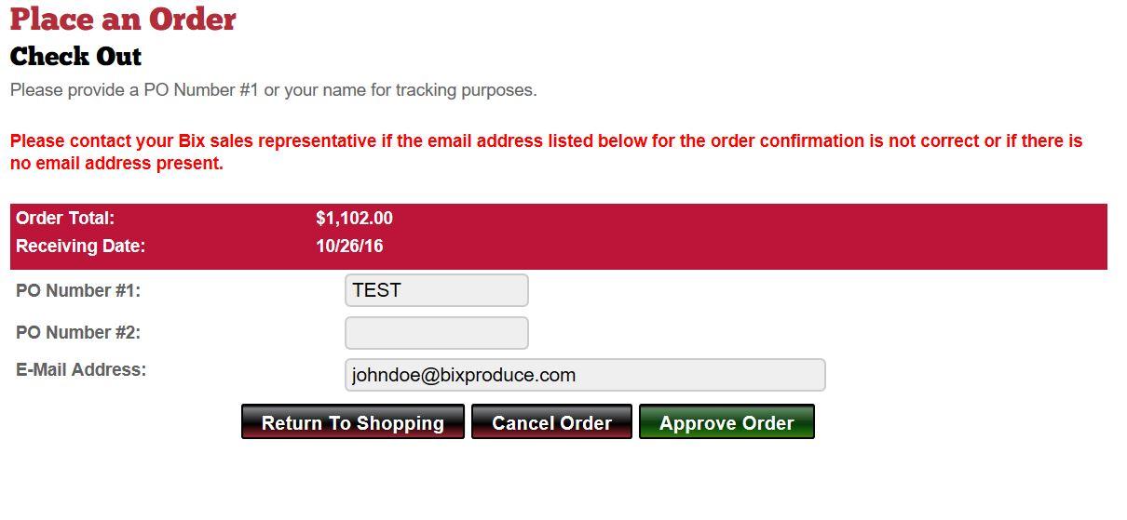Select the $1,102.00 order total amount
1127x520 pixels.
[354, 219]
